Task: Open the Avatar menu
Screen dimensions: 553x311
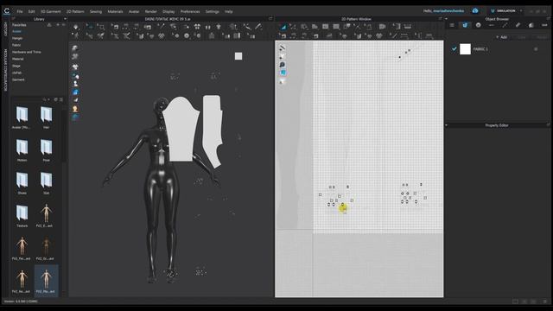Action: (134, 11)
